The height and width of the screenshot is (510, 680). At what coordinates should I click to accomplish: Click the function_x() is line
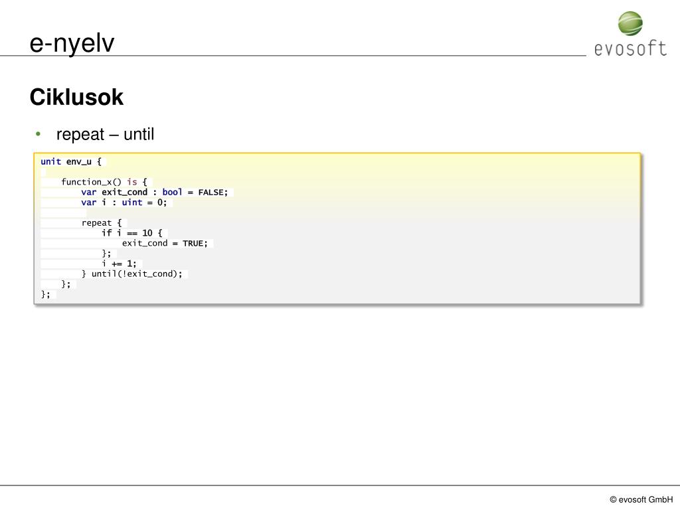click(x=104, y=182)
